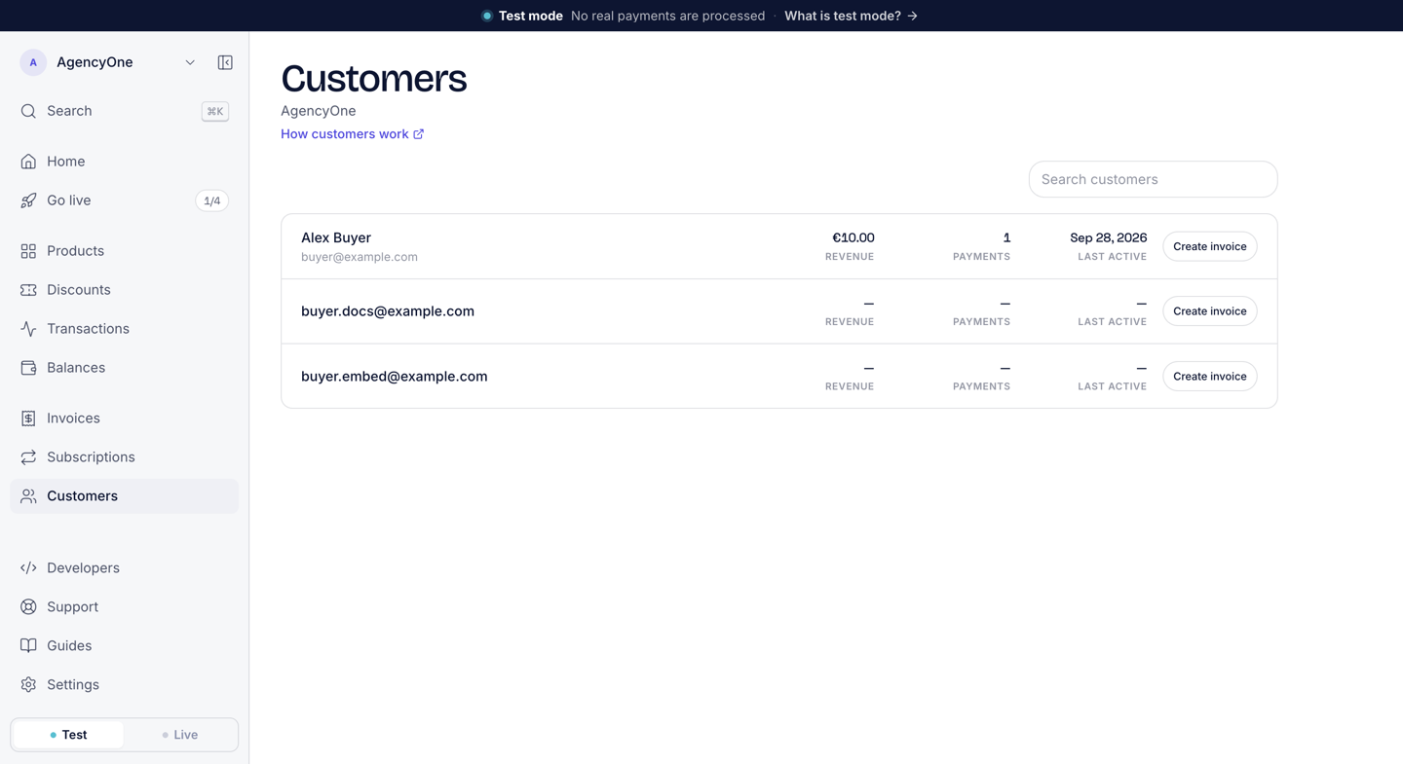Click the Test mode status dot in banner

pos(486,16)
